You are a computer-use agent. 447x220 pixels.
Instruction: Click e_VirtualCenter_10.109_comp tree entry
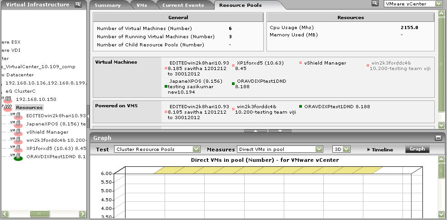pyautogui.click(x=38, y=67)
